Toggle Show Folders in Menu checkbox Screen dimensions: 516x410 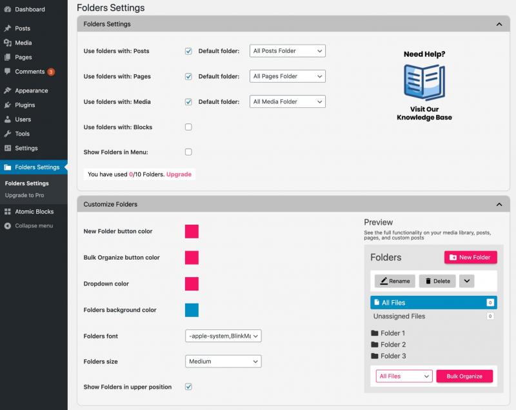188,152
